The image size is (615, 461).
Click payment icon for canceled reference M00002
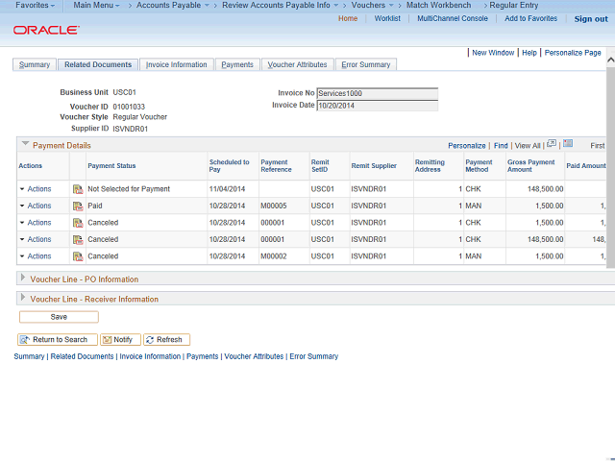77,256
